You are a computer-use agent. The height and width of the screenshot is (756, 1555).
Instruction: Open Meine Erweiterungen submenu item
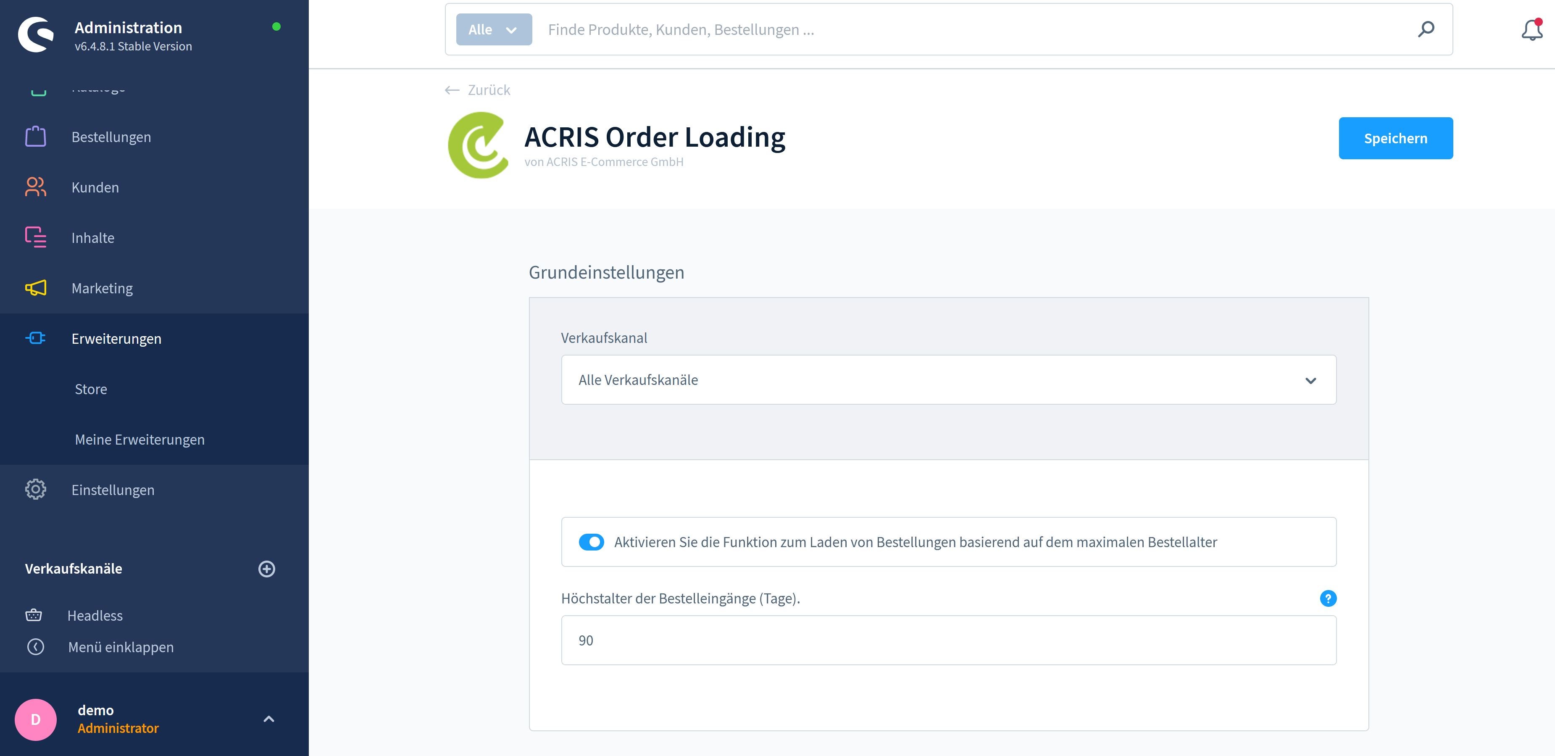point(139,440)
